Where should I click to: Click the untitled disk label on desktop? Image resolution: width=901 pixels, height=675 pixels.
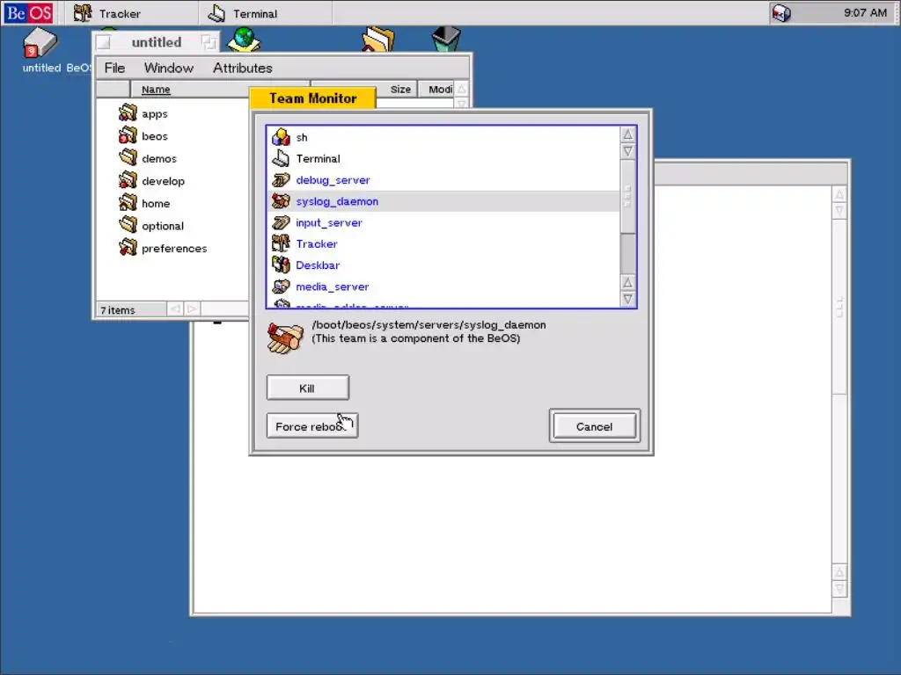tap(41, 68)
